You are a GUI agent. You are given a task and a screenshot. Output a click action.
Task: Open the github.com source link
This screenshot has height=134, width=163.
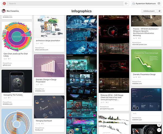pos(7,65)
